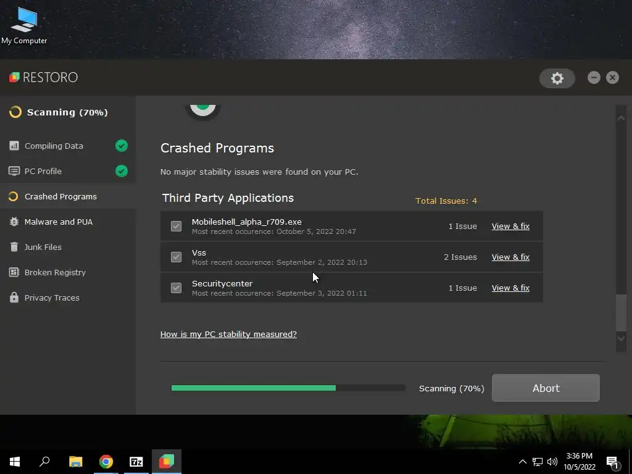Click the Third Party Applications heading
This screenshot has height=474, width=632.
[x=228, y=198]
